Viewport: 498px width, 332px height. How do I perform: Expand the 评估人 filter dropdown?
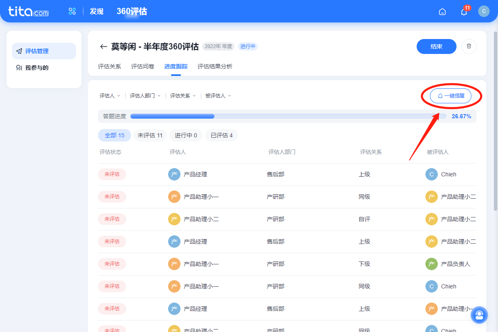(x=110, y=96)
